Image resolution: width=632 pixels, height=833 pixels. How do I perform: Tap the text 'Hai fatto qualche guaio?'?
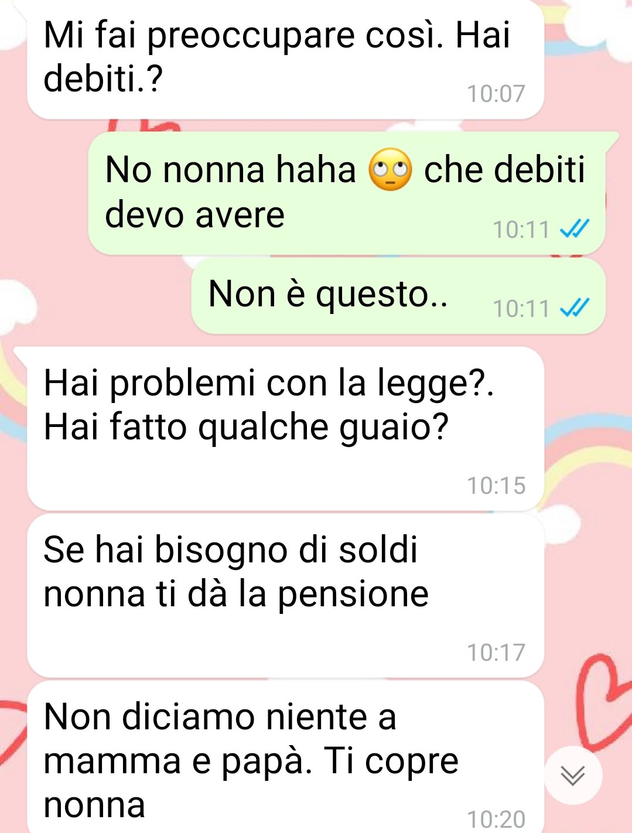(x=246, y=426)
